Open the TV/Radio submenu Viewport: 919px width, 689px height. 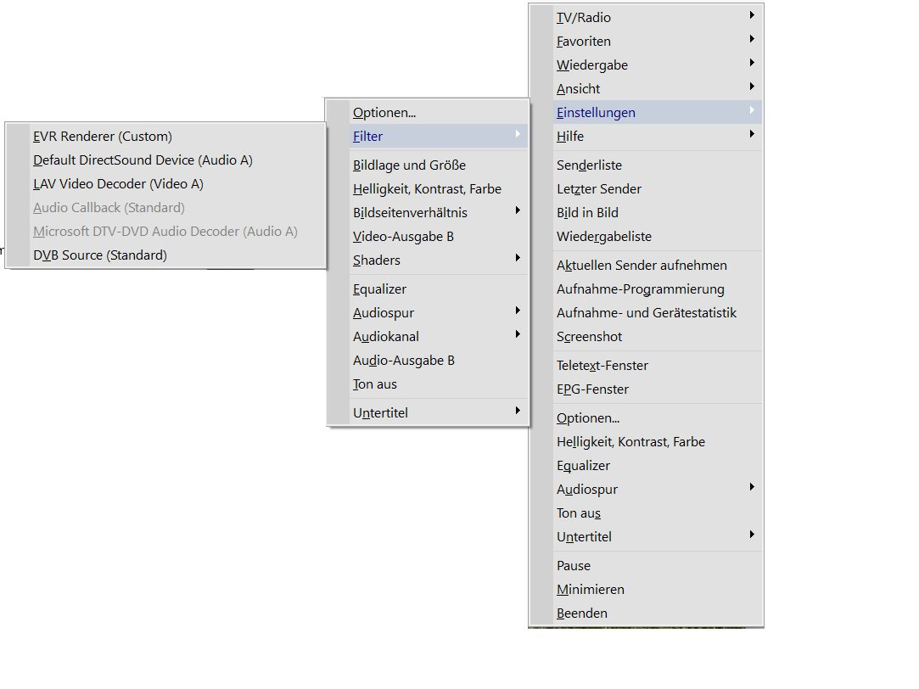click(x=584, y=18)
